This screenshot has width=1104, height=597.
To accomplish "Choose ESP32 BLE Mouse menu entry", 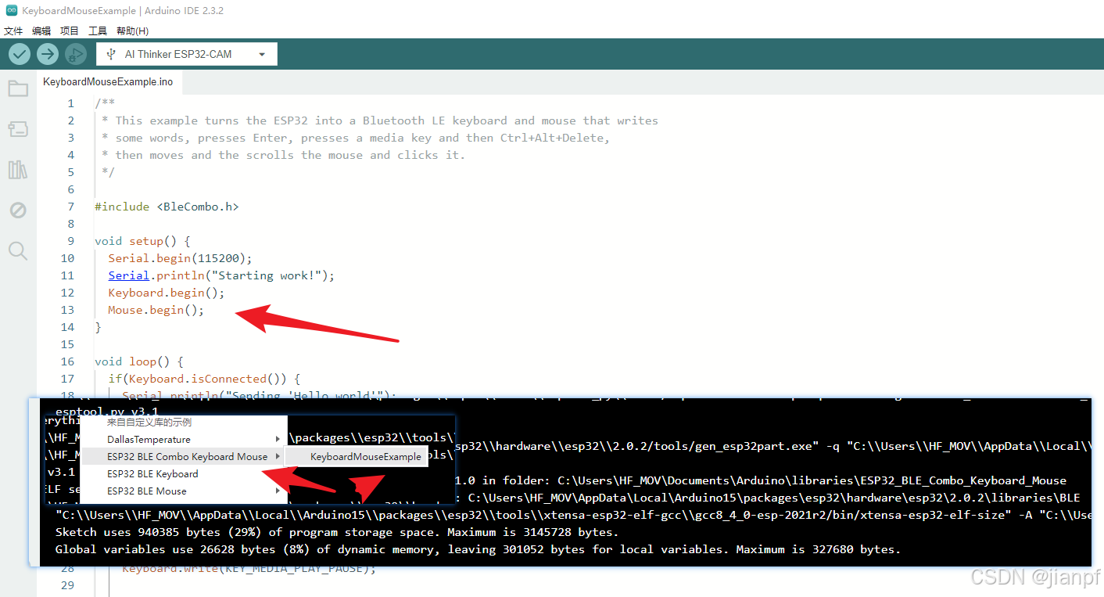I will 185,491.
